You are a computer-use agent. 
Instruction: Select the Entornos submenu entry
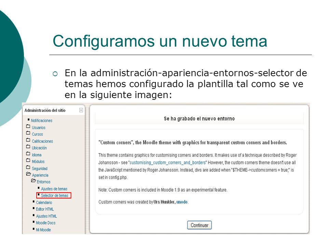click(x=43, y=182)
